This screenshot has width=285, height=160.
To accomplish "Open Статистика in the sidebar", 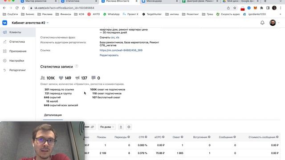I will pyautogui.click(x=18, y=42).
